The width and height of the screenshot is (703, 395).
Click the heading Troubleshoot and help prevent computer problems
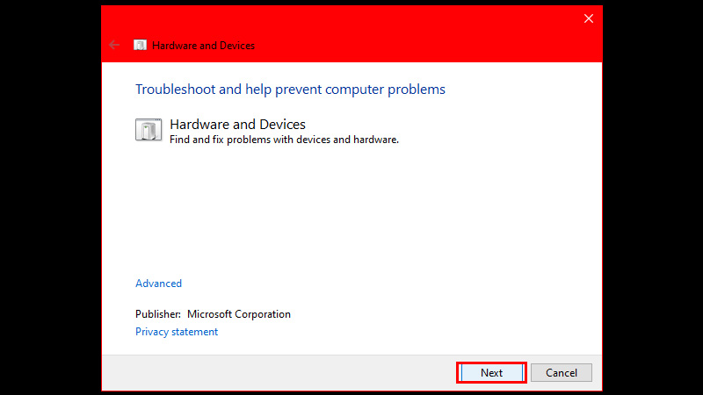(290, 90)
